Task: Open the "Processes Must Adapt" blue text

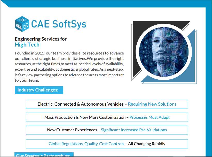Action: [x=150, y=117]
